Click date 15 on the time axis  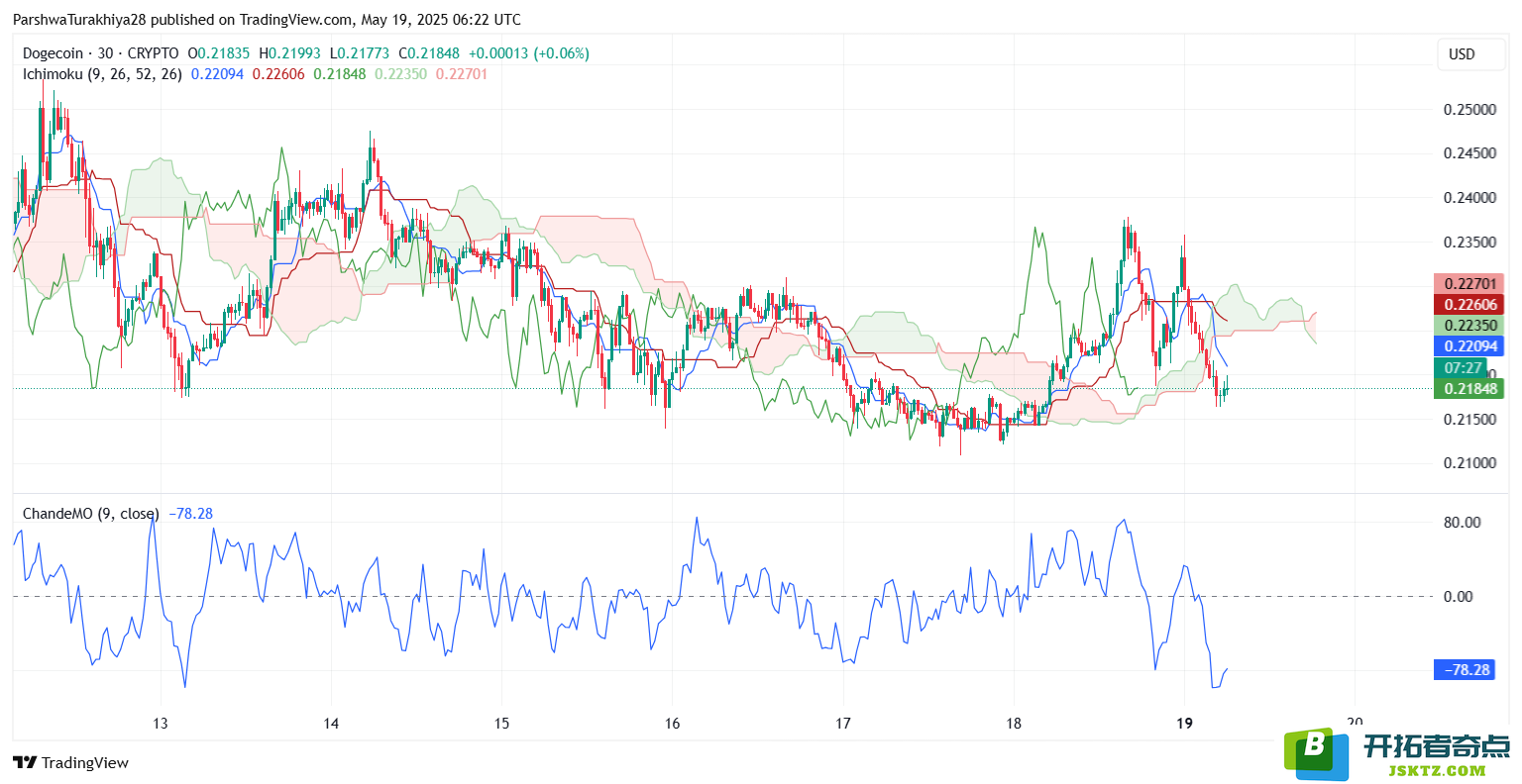[x=501, y=724]
